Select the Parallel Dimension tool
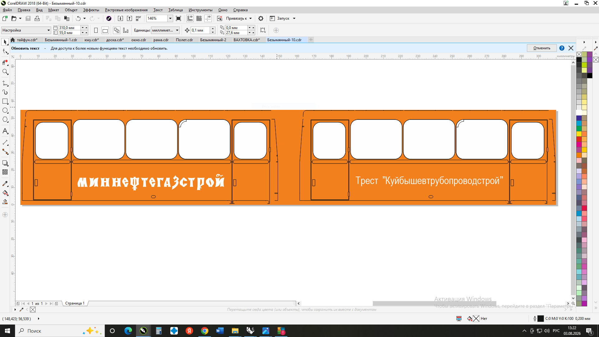 pos(5,143)
